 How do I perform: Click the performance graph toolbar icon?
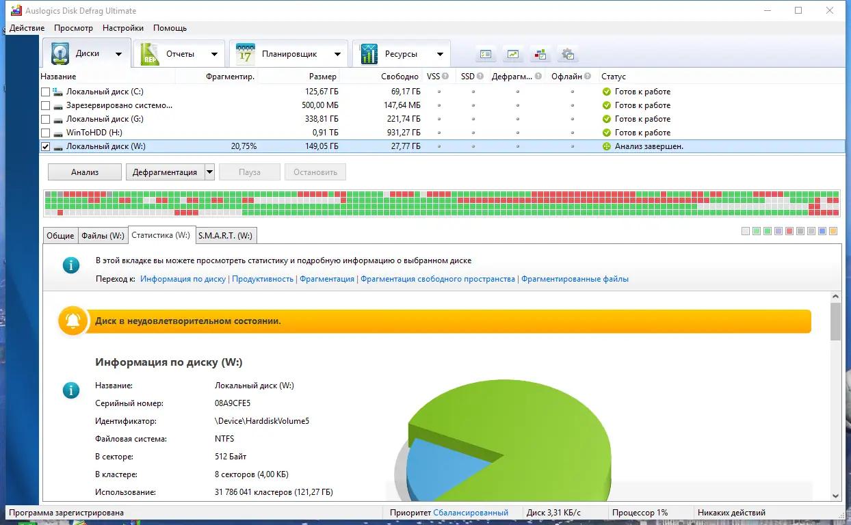click(512, 53)
